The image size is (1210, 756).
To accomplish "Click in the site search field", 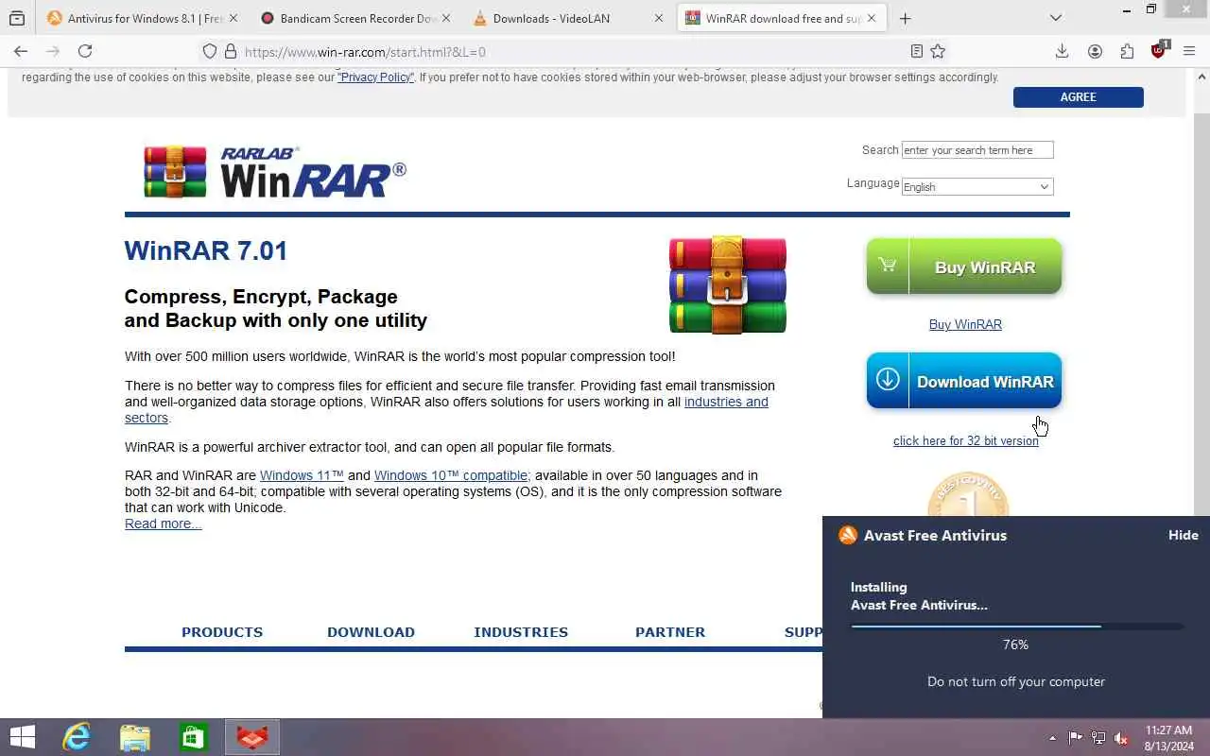I will [x=977, y=150].
